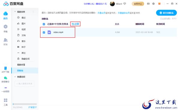Open the 首页 home cloud icon
Viewport: 180px width, 110px height.
point(5,14)
